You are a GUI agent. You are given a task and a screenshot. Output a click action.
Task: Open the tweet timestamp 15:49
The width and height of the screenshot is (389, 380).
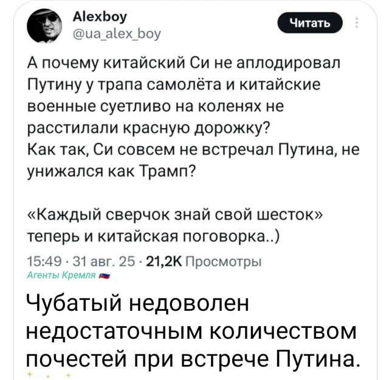pos(44,262)
